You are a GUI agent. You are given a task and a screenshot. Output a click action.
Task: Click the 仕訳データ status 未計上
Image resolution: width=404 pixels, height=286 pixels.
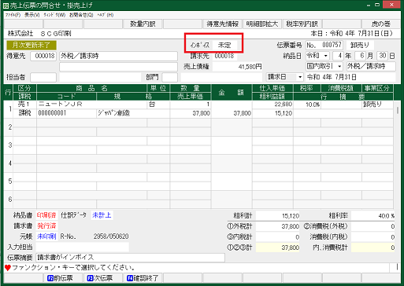point(102,215)
